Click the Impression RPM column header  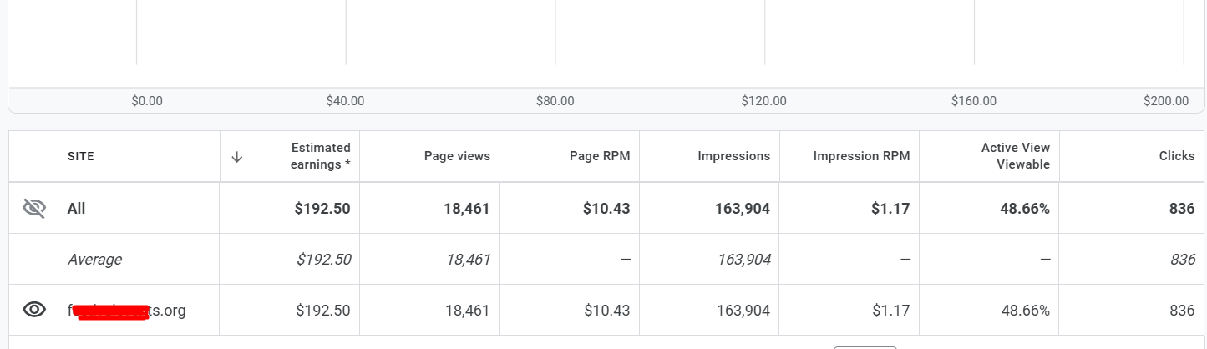coord(861,156)
